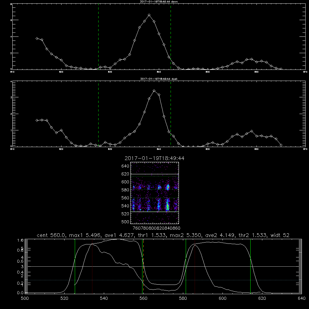Viewport: 309px width, 309px height.
Task: Click the solid white horizontal line in bottom plot
Action: [x=163, y=266]
